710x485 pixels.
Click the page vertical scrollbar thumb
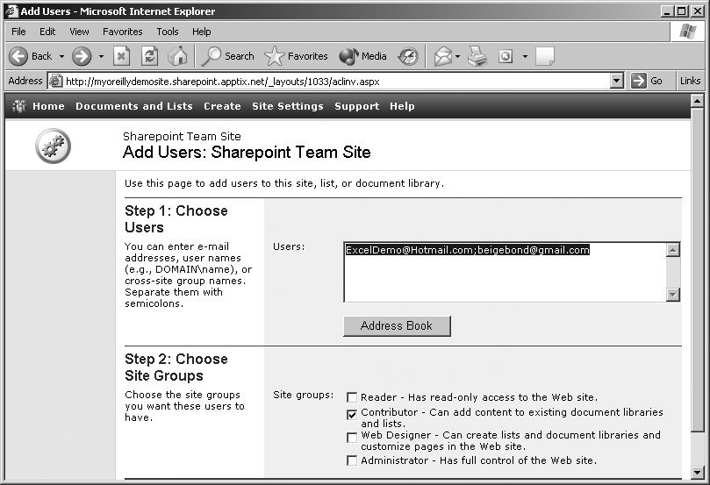[x=698, y=269]
